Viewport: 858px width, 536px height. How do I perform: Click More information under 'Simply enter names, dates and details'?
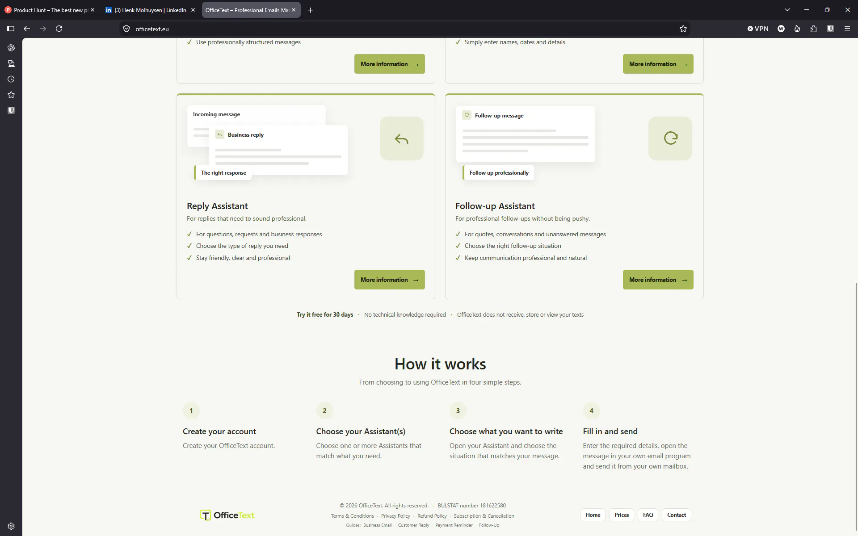tap(658, 64)
